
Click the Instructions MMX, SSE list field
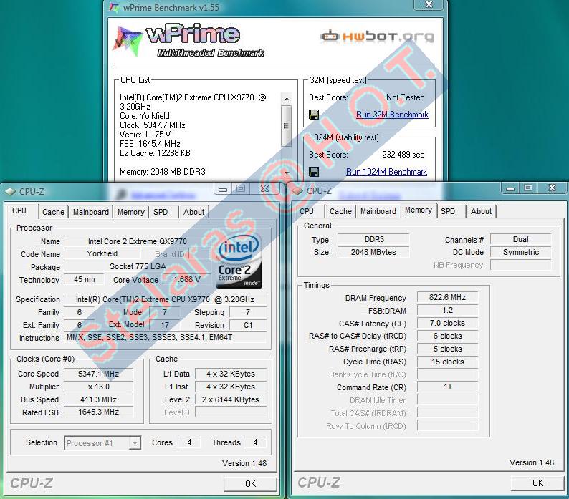tap(165, 338)
